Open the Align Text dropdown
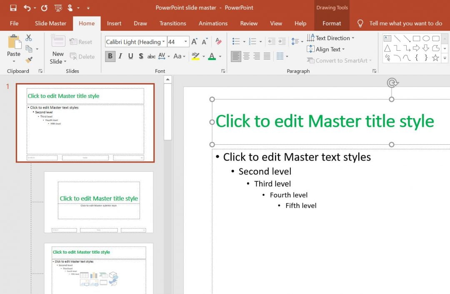This screenshot has width=450, height=294. coord(327,49)
